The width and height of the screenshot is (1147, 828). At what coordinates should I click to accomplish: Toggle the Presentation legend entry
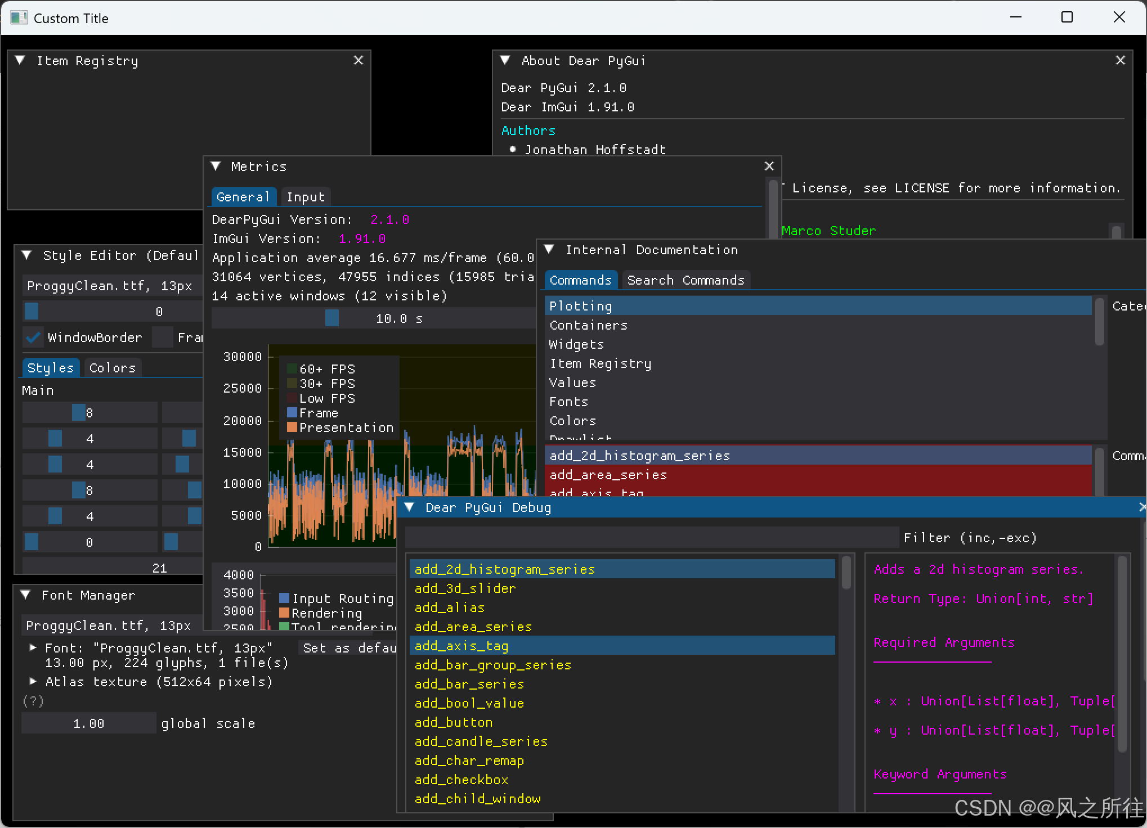click(340, 427)
